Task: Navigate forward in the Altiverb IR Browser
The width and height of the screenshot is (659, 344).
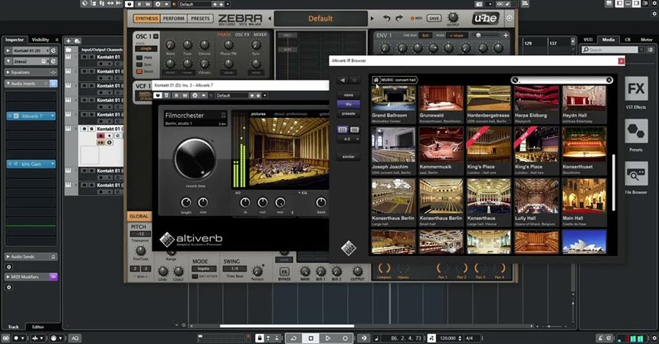Action: pos(355,80)
